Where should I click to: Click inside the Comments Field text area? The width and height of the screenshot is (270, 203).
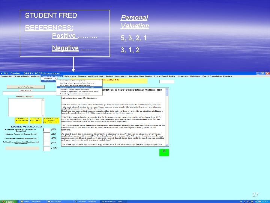[x=25, y=108]
